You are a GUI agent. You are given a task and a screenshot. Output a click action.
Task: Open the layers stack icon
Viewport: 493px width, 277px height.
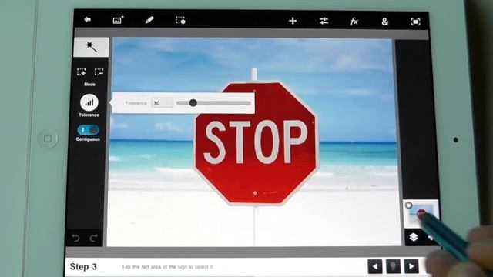pos(413,237)
